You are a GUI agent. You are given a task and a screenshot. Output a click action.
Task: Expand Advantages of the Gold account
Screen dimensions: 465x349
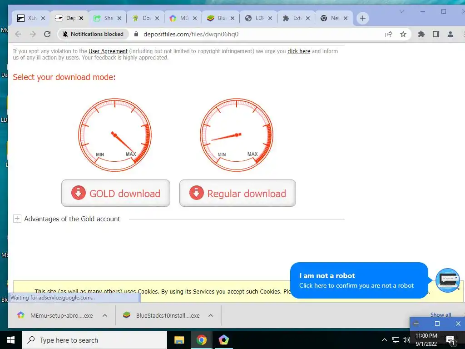(x=17, y=219)
